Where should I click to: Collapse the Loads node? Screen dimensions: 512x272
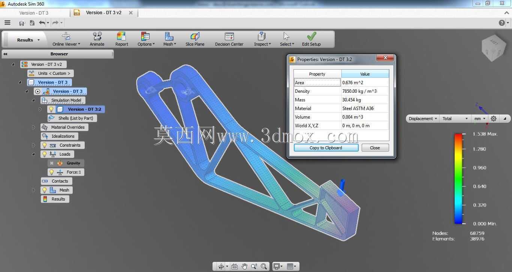point(33,154)
